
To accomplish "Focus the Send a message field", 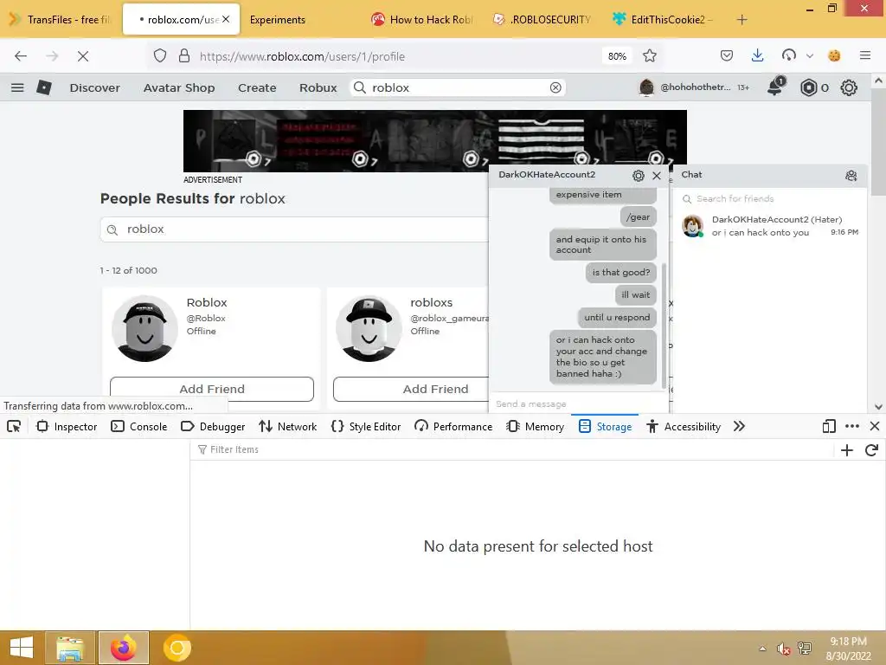I will click(x=579, y=404).
